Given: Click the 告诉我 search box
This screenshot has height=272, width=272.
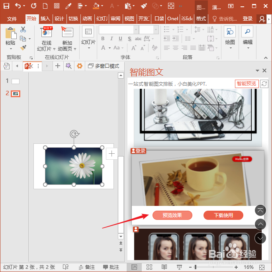Looking at the screenshot, I should point(225,19).
